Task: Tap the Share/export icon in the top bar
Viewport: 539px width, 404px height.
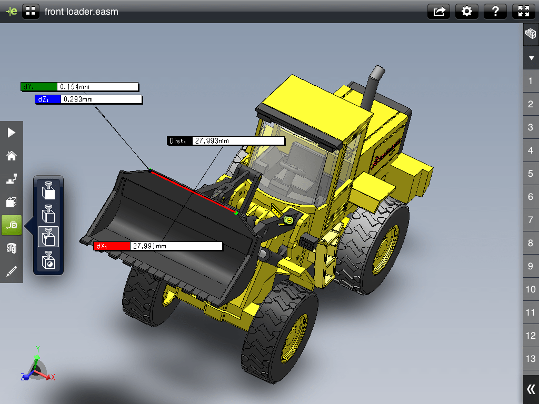Action: coord(438,11)
